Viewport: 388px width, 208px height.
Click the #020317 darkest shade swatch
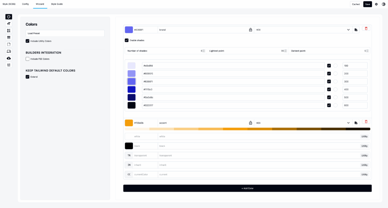click(131, 105)
